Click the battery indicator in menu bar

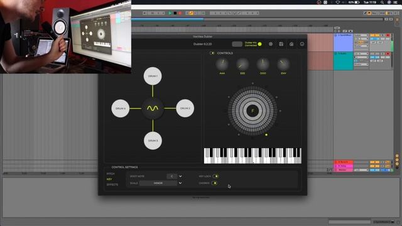pos(354,3)
